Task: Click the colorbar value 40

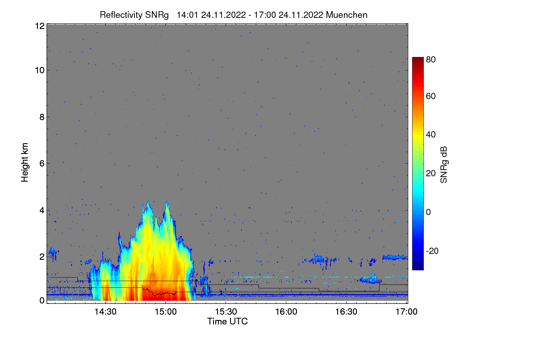Action: coord(431,134)
